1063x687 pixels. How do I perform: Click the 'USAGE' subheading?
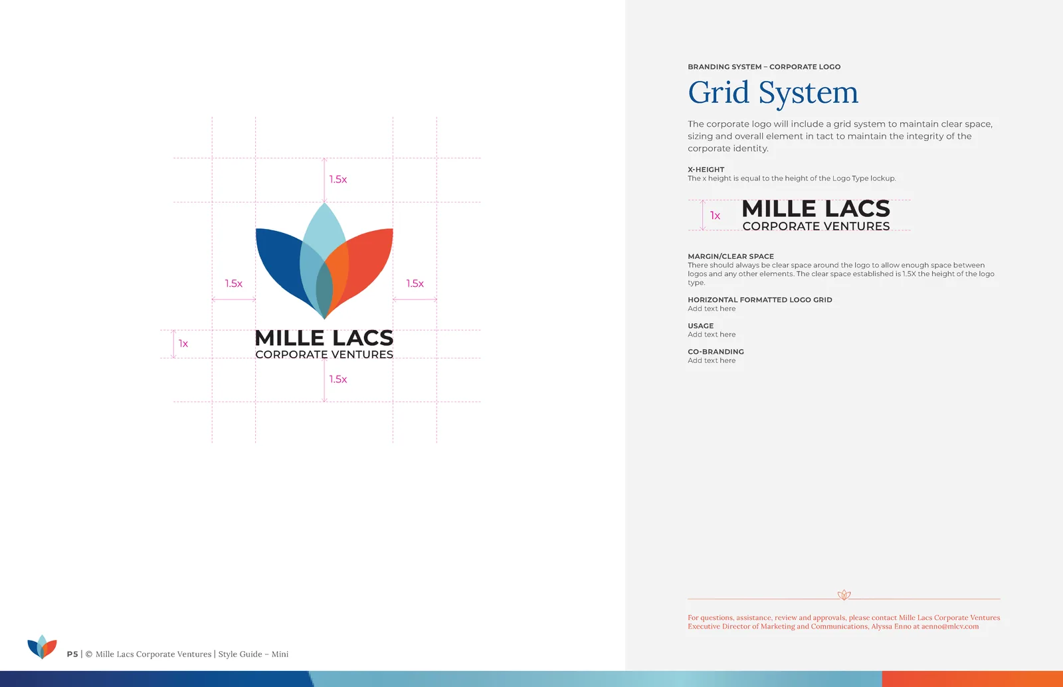[x=701, y=326]
